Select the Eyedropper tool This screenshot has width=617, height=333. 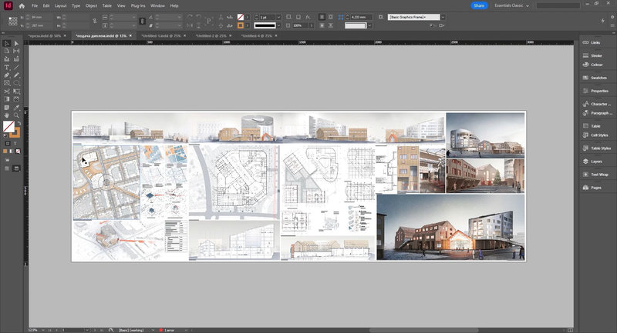[x=16, y=107]
